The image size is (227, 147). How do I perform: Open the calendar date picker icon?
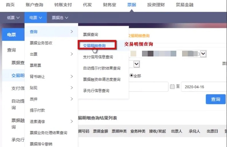click(x=172, y=87)
